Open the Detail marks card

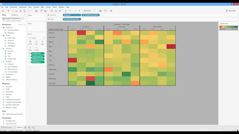point(30,48)
